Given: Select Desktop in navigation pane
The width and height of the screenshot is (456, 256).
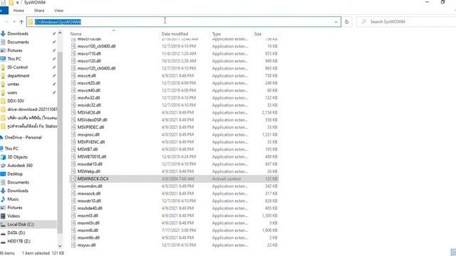Looking at the screenshot, I should click(x=15, y=174).
